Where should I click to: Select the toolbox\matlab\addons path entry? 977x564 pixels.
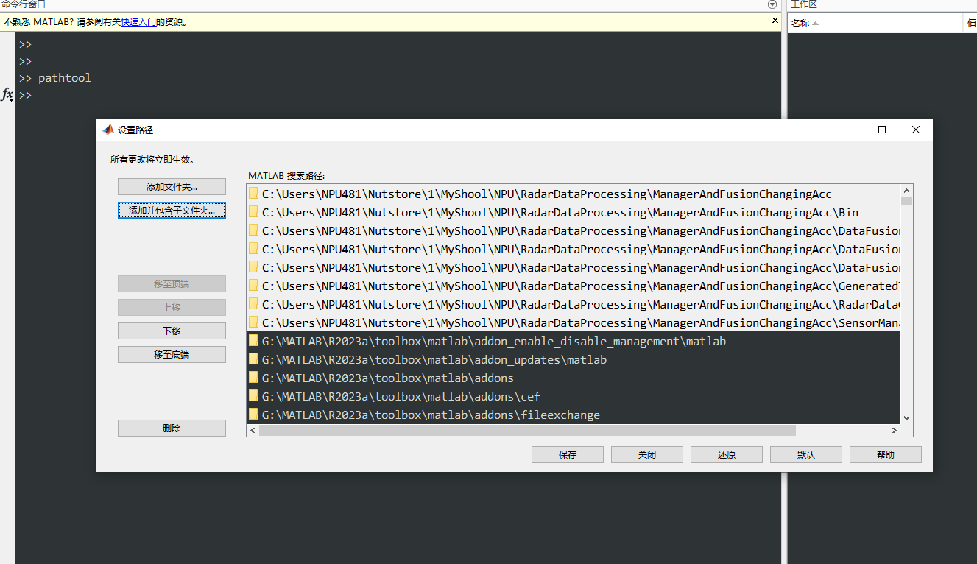[387, 378]
